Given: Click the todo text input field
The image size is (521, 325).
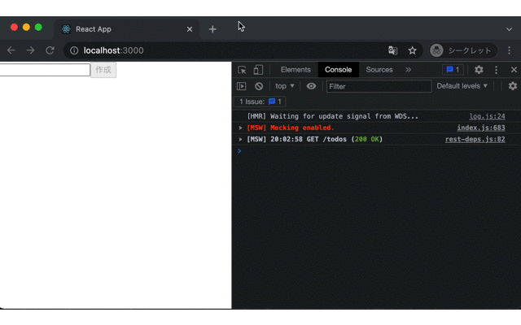Looking at the screenshot, I should pyautogui.click(x=45, y=70).
